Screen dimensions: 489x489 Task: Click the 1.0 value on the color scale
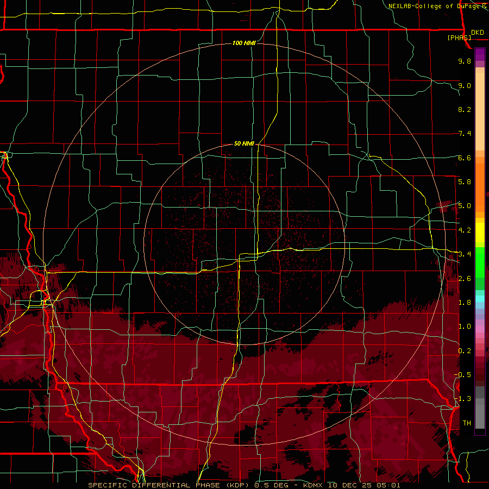point(465,326)
